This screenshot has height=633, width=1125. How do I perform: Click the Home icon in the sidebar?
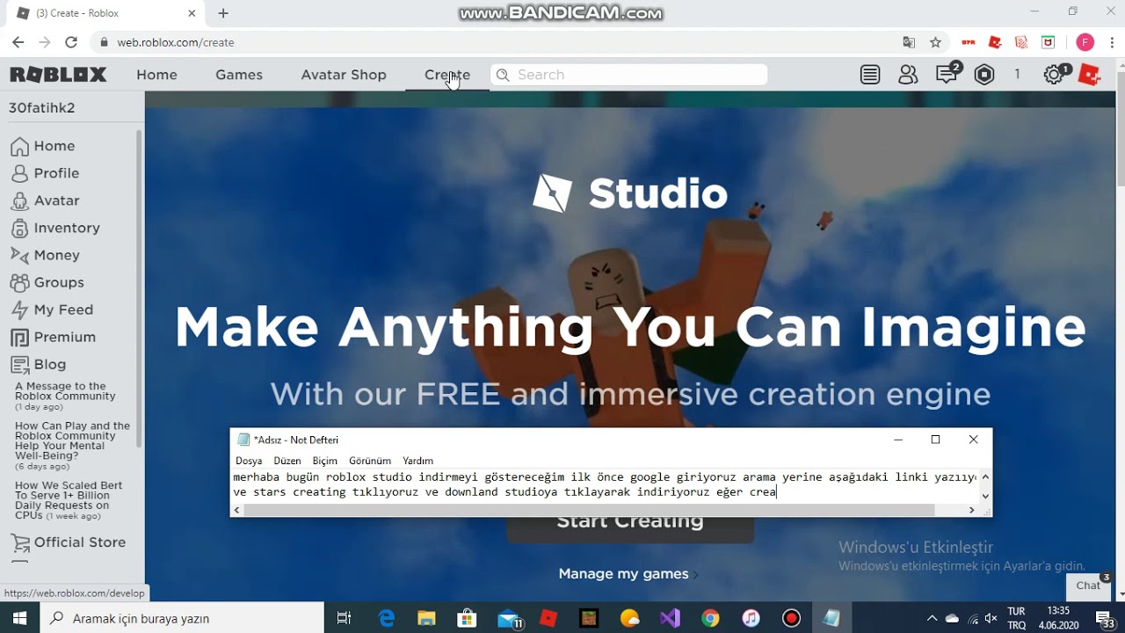point(19,146)
